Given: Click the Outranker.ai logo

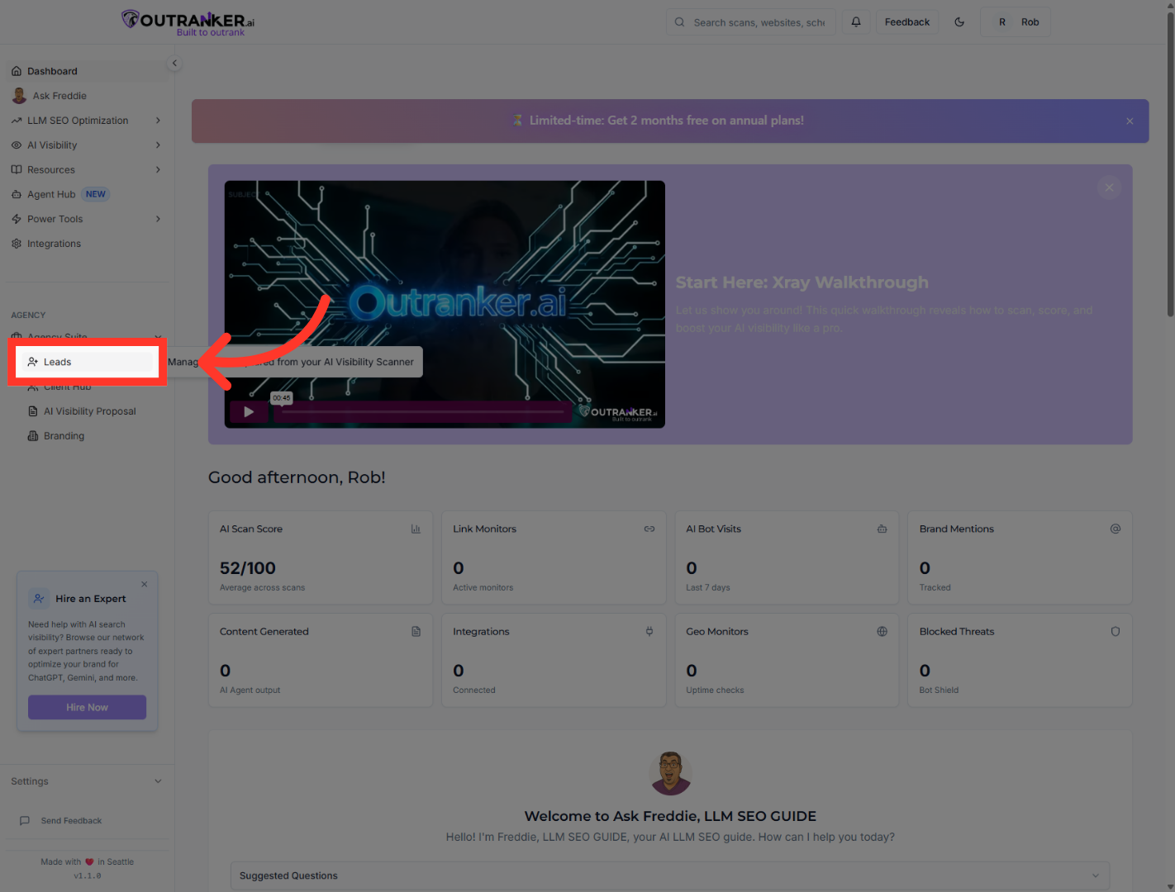Looking at the screenshot, I should [x=188, y=22].
